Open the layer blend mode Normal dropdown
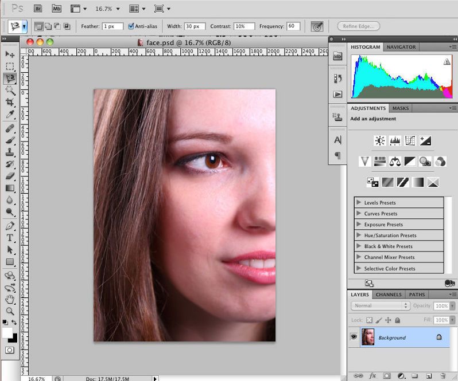 381,306
